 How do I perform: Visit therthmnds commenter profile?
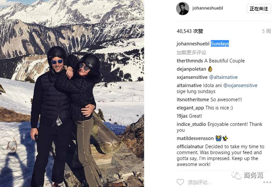190,61
